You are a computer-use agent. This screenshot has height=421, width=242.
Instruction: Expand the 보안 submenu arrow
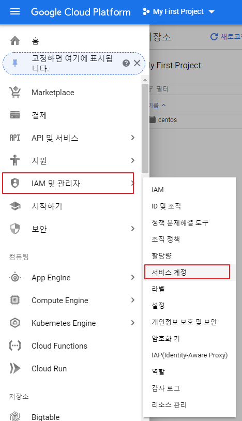(132, 229)
